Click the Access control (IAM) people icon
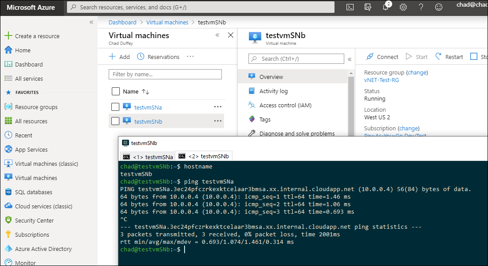Image resolution: width=488 pixels, height=266 pixels. (252, 105)
